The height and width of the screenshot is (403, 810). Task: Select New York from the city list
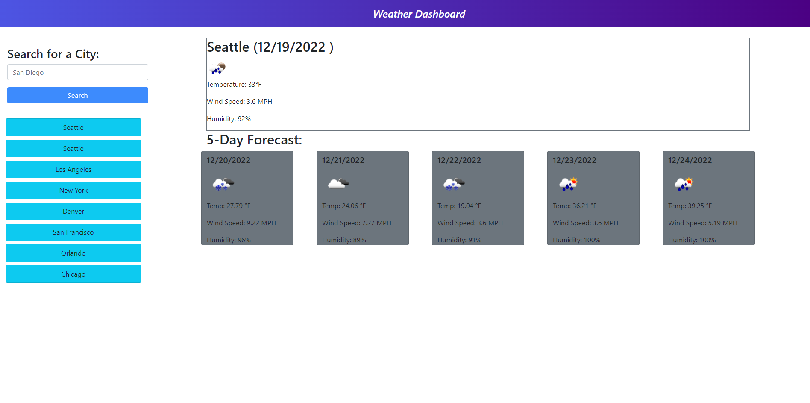(73, 190)
